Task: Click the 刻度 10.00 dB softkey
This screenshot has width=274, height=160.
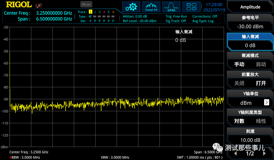Action: tap(250, 136)
